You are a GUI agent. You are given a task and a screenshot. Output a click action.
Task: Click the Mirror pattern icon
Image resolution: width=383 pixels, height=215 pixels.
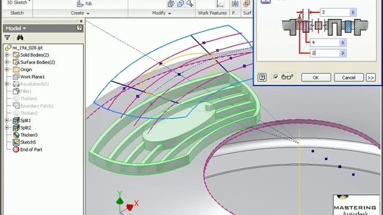point(235,4)
